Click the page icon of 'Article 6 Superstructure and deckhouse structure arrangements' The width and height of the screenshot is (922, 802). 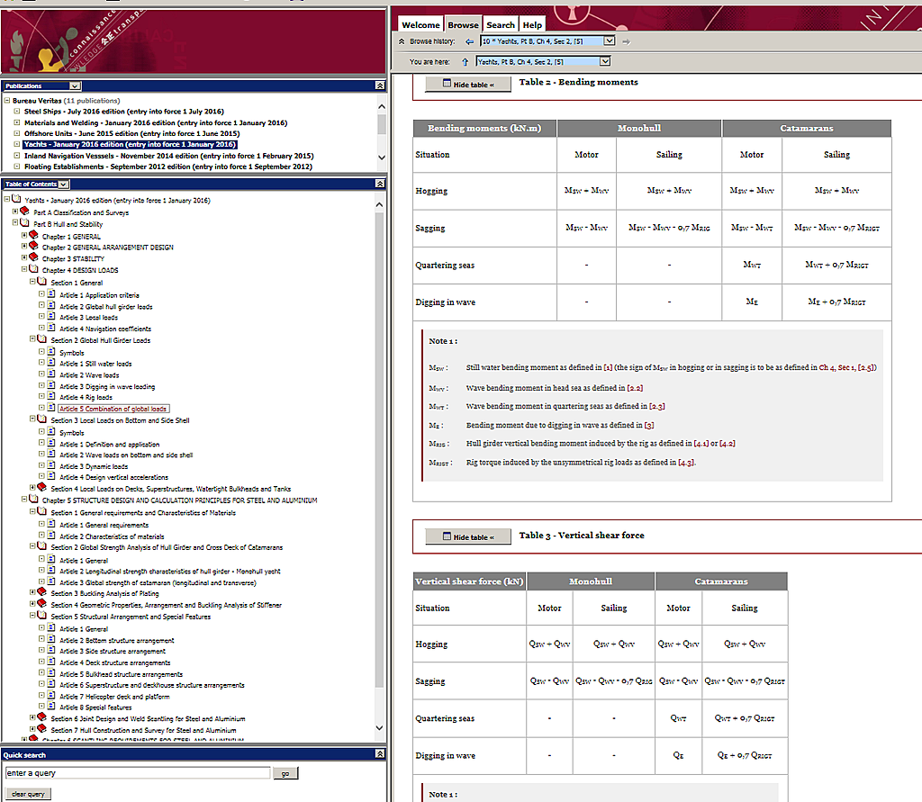[51, 684]
